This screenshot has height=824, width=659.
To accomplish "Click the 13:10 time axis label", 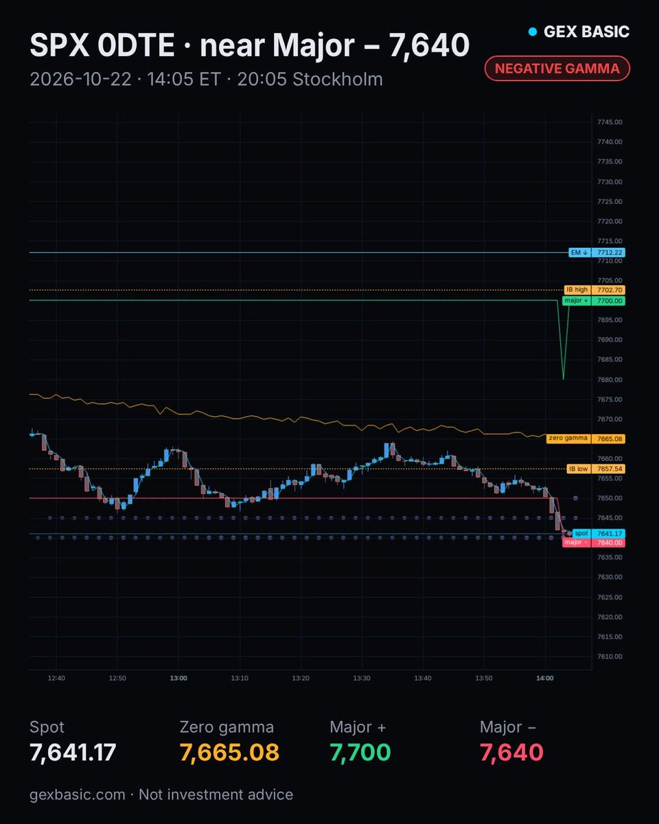I will coord(240,678).
